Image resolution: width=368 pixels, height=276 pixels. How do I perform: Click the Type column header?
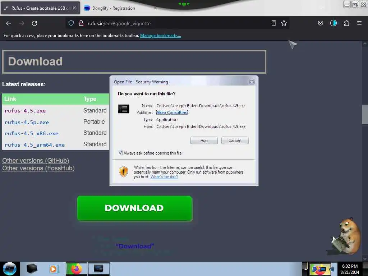(90, 99)
